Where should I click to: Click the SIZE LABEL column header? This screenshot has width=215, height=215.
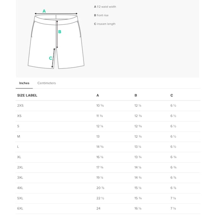27,95
